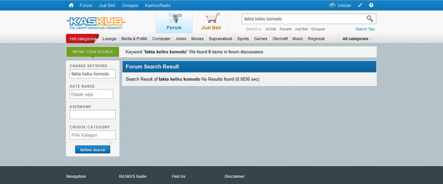Open Groupee in the top blue bar
The width and height of the screenshot is (443, 184).
(x=130, y=5)
